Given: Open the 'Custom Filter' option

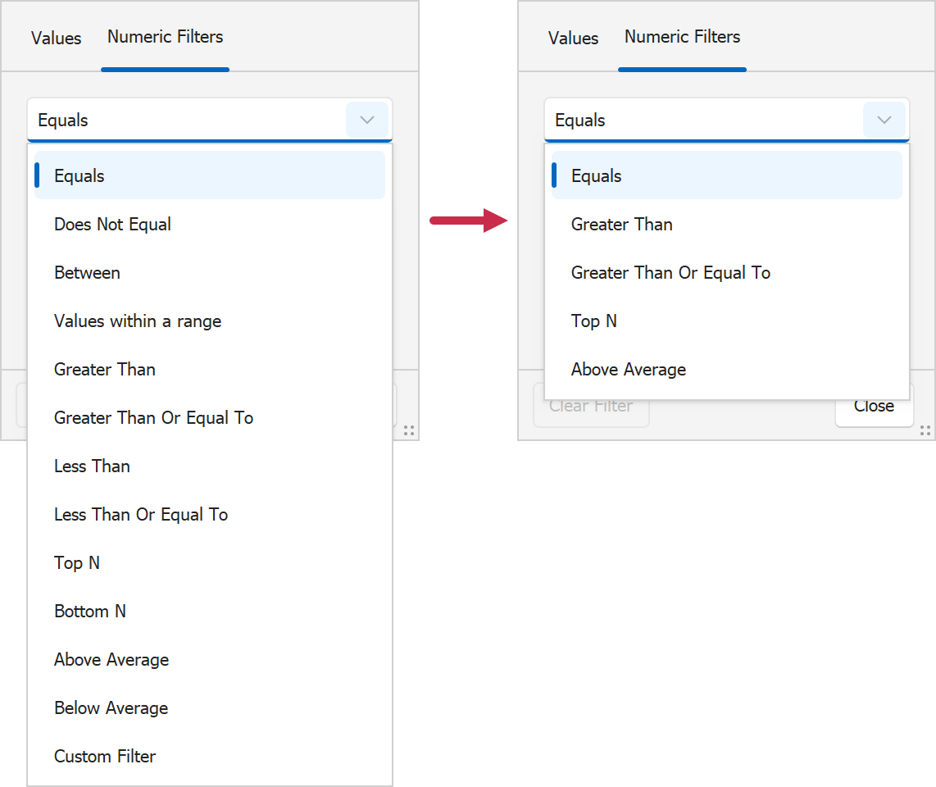Looking at the screenshot, I should point(105,757).
